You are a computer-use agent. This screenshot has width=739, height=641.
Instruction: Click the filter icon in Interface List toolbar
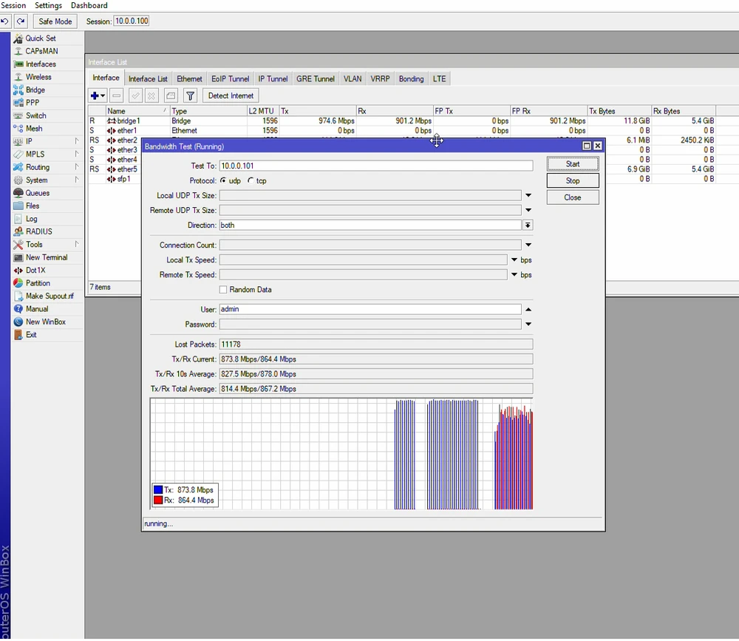tap(188, 95)
